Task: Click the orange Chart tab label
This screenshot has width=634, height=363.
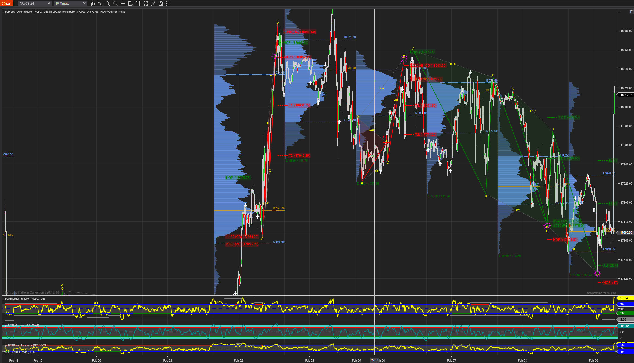Action: (x=7, y=4)
